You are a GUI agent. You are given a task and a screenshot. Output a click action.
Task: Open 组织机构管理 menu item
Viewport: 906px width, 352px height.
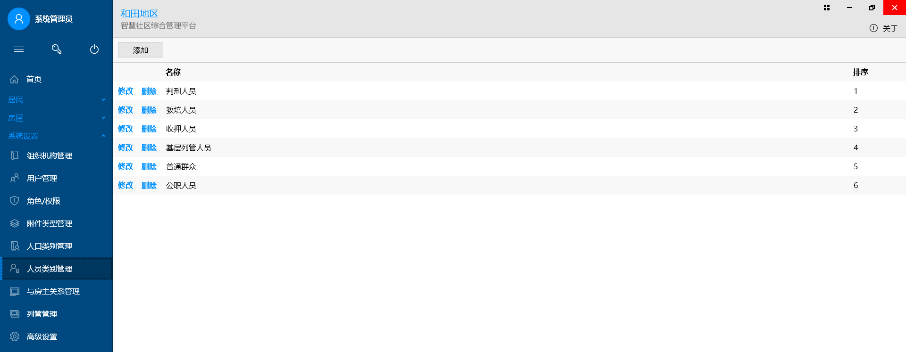[x=50, y=156]
